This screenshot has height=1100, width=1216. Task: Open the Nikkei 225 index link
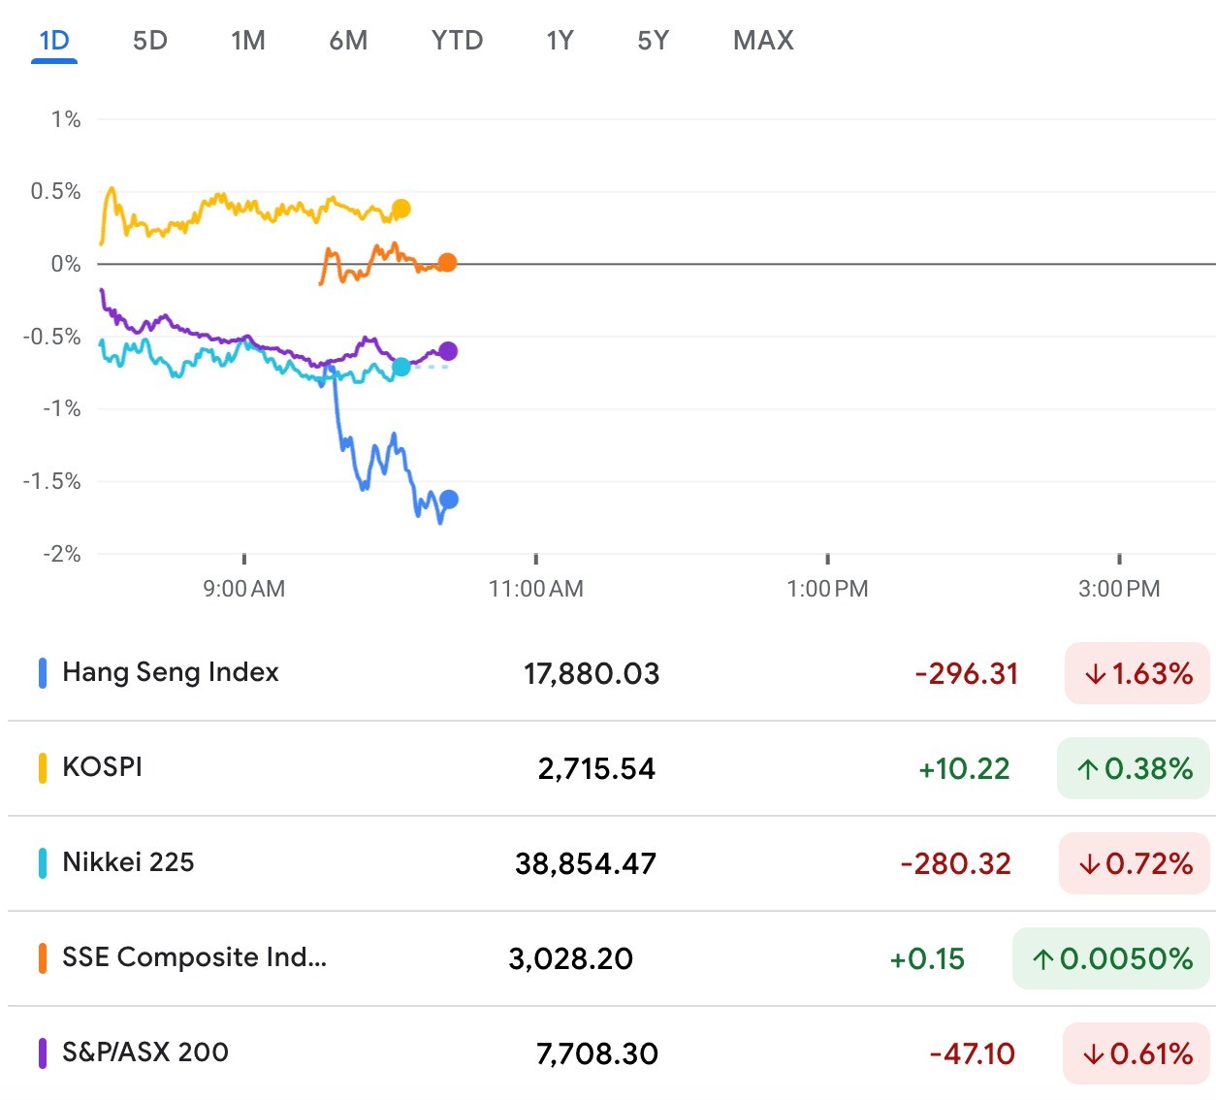point(128,862)
